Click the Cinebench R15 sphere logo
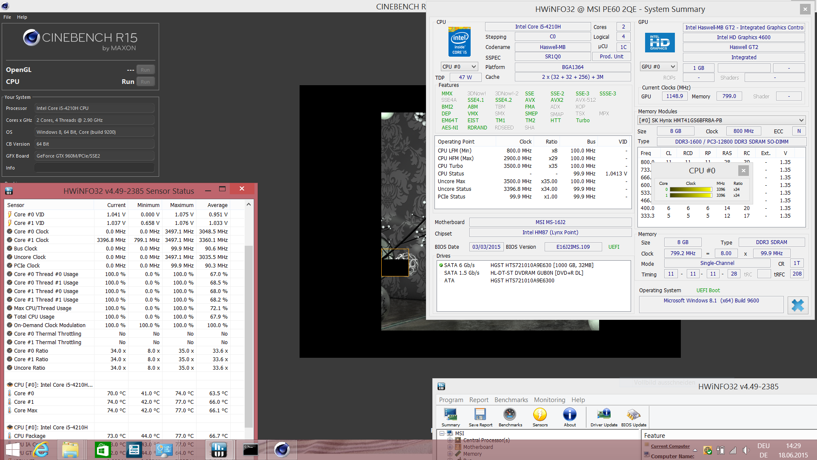Image resolution: width=817 pixels, height=460 pixels. 31,37
